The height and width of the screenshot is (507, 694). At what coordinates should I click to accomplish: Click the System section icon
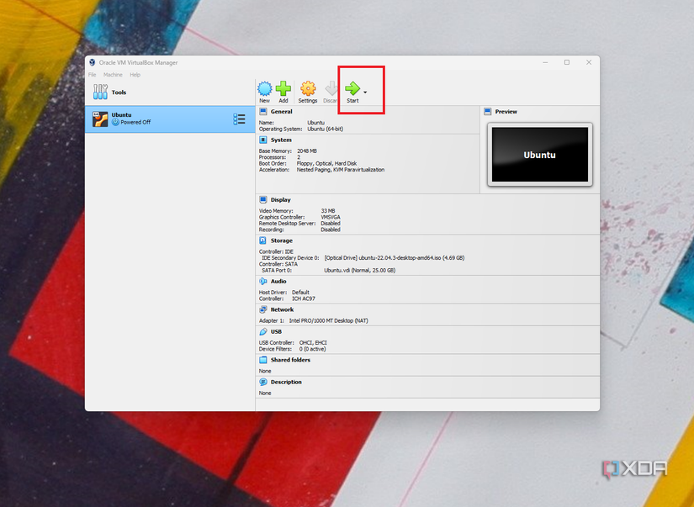[x=265, y=140]
